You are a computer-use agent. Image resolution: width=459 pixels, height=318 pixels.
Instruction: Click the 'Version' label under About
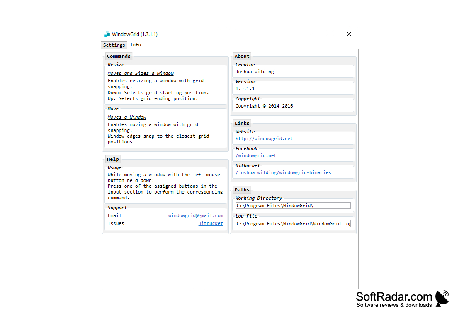coord(245,81)
